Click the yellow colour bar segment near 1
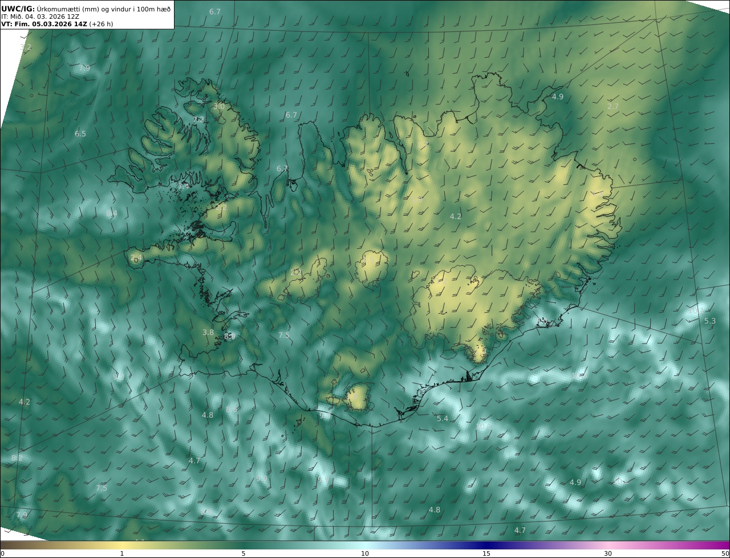730x558 pixels. (122, 545)
